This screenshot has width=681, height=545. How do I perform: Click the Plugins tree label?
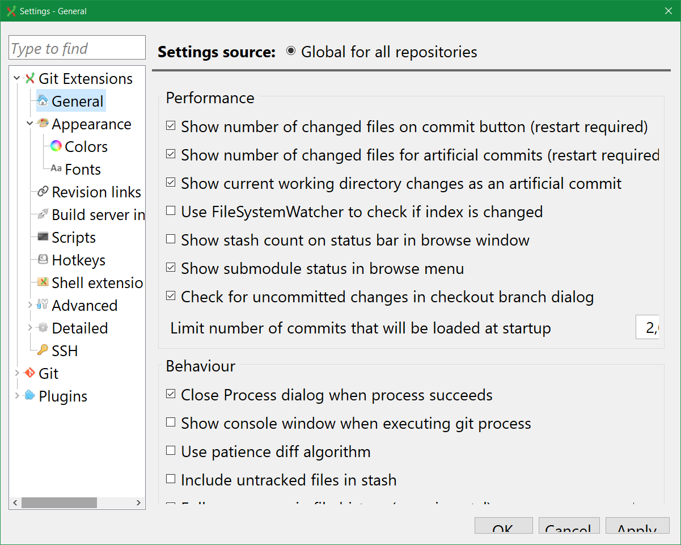click(x=63, y=396)
